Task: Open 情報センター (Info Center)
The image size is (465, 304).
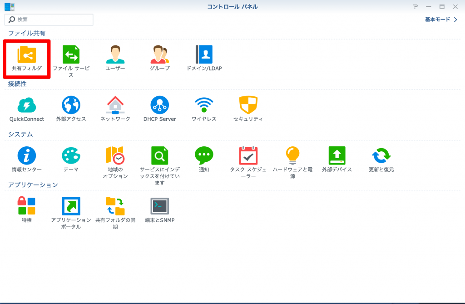Action: click(27, 159)
